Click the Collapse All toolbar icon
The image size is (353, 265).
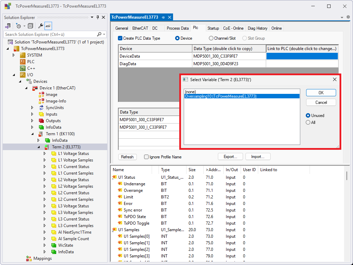pyautogui.click(x=30, y=26)
